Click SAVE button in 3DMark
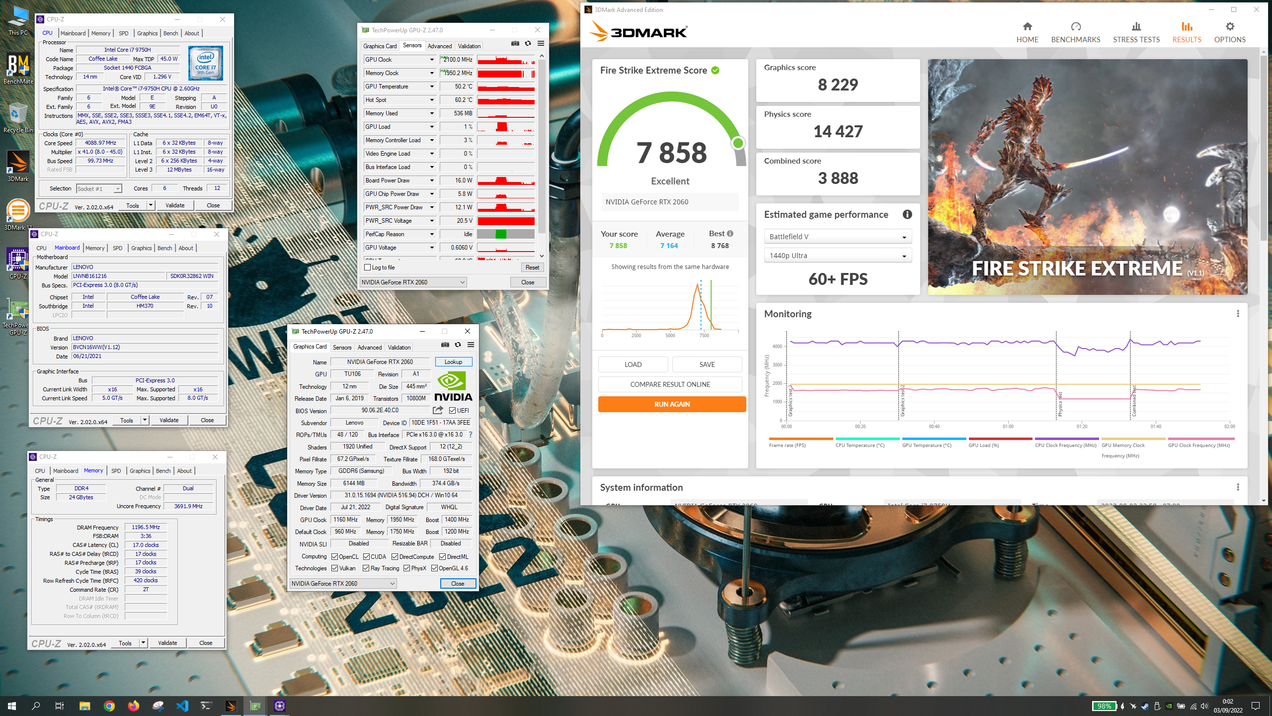 (707, 364)
